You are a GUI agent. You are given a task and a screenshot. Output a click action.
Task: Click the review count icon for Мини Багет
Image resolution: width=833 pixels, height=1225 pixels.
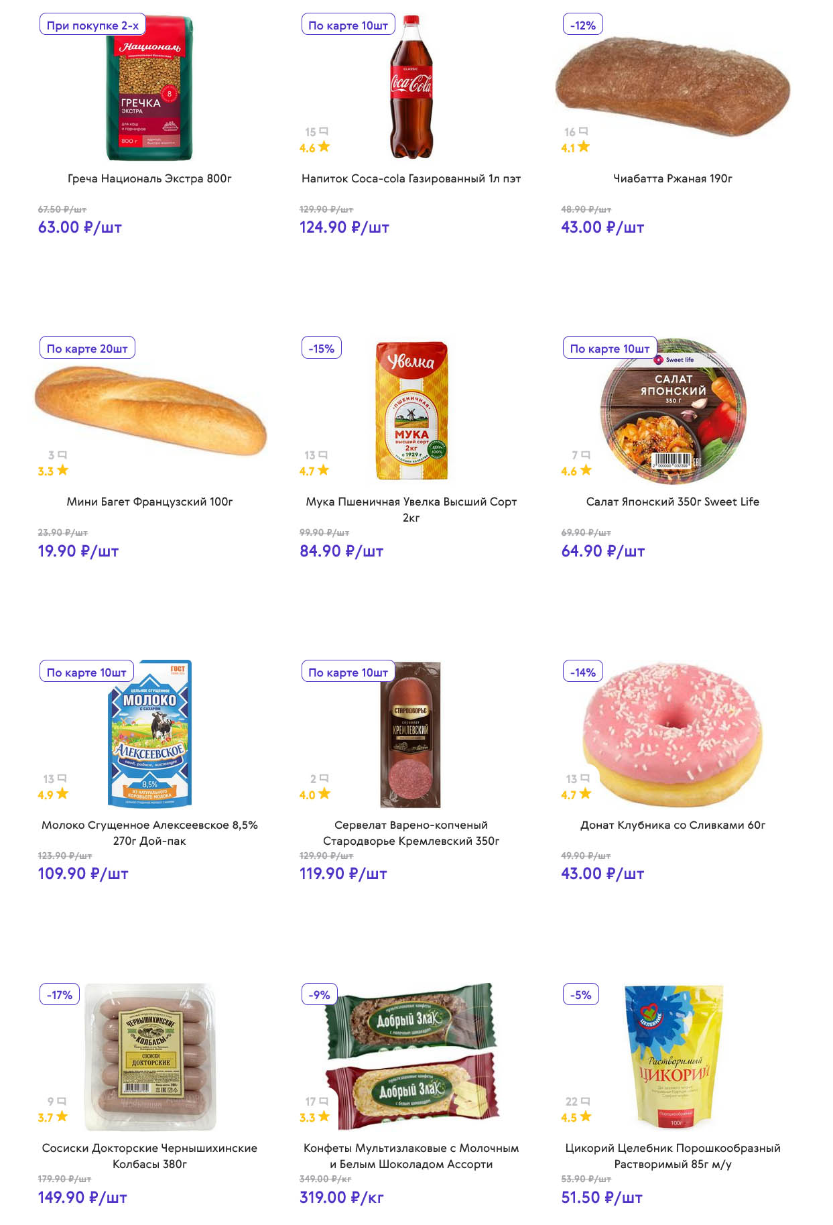click(62, 455)
